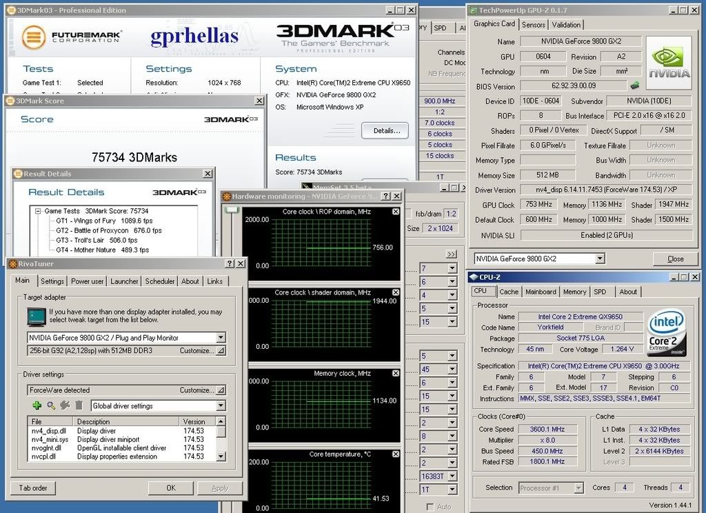Click Description column header in driver list
The height and width of the screenshot is (513, 706).
pyautogui.click(x=128, y=421)
